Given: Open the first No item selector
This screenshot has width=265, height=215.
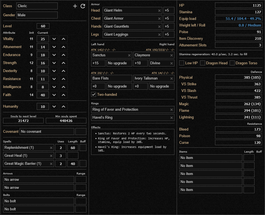Looking at the screenshot, I should [x=211, y=158].
